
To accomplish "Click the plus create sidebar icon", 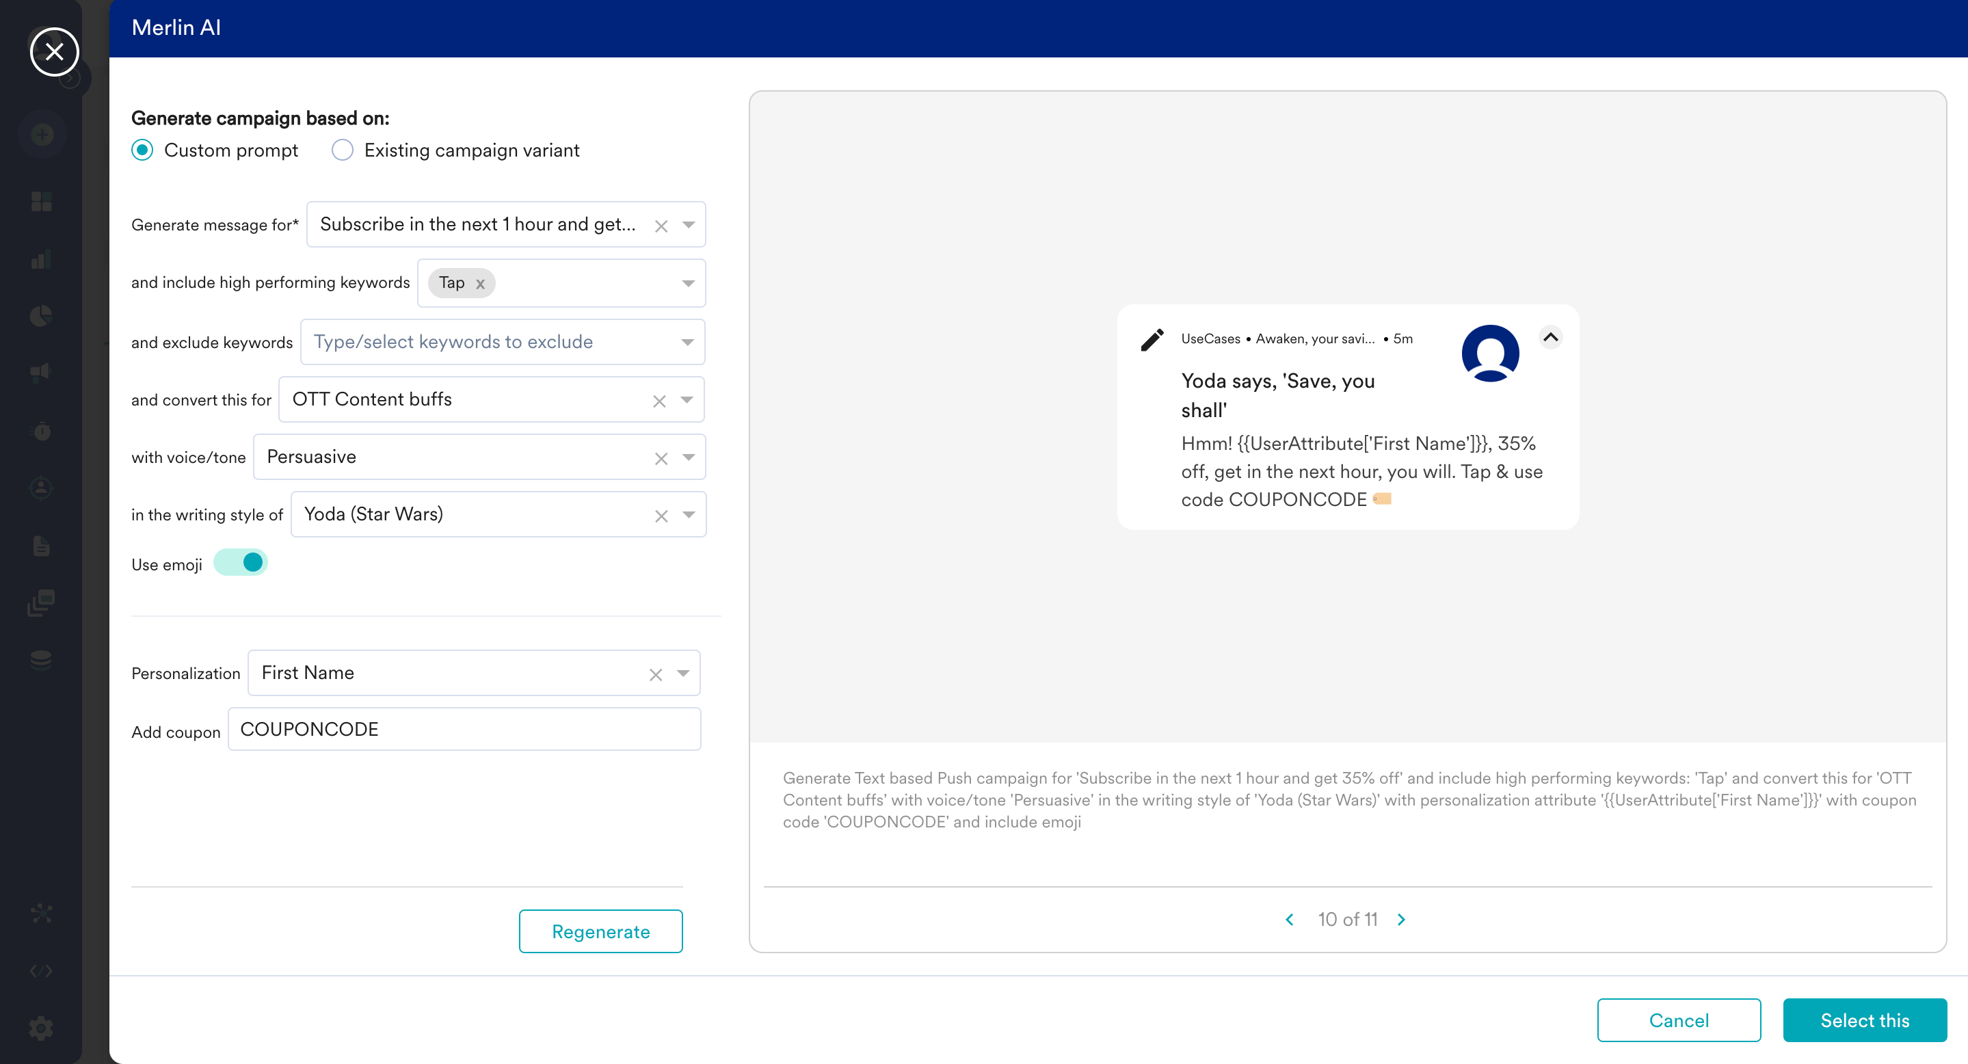I will click(x=42, y=135).
